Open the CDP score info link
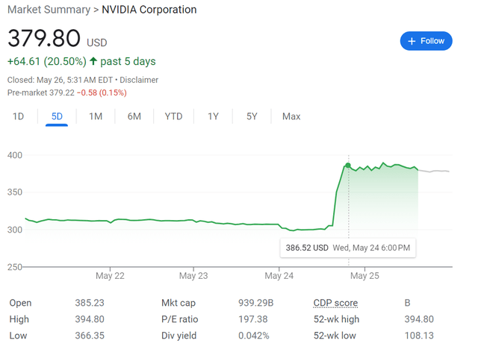This screenshot has width=478, height=352. pos(335,303)
